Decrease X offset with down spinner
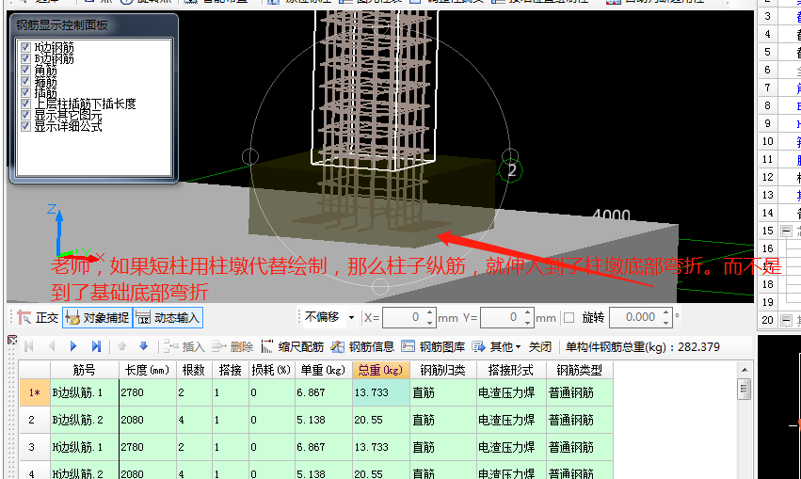Image resolution: width=801 pixels, height=479 pixels. point(429,322)
